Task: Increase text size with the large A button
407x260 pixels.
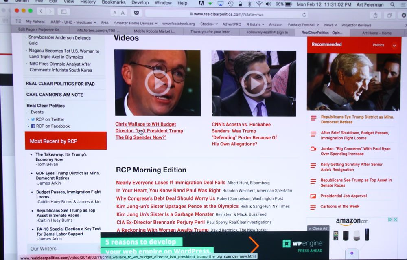Action: [x=123, y=13]
